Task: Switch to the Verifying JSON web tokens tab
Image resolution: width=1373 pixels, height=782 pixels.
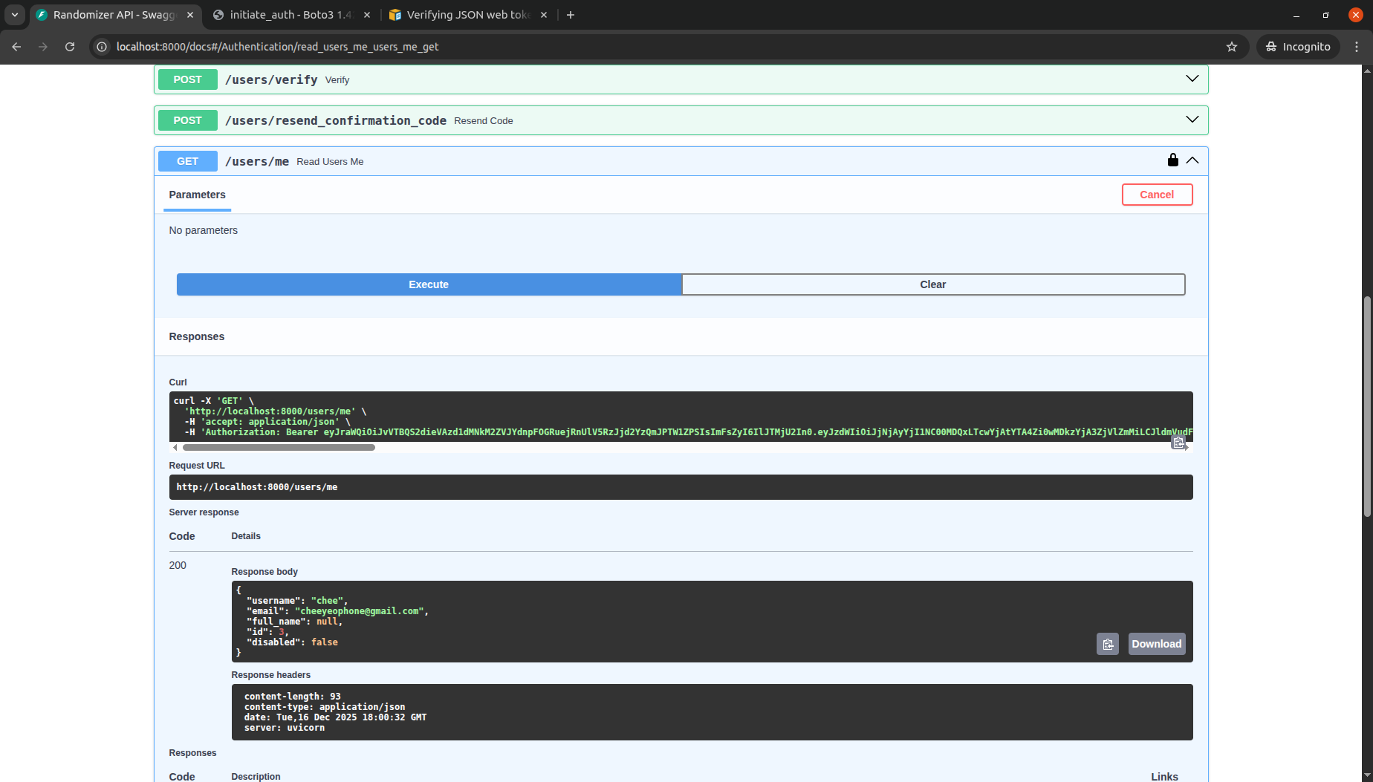Action: coord(461,14)
